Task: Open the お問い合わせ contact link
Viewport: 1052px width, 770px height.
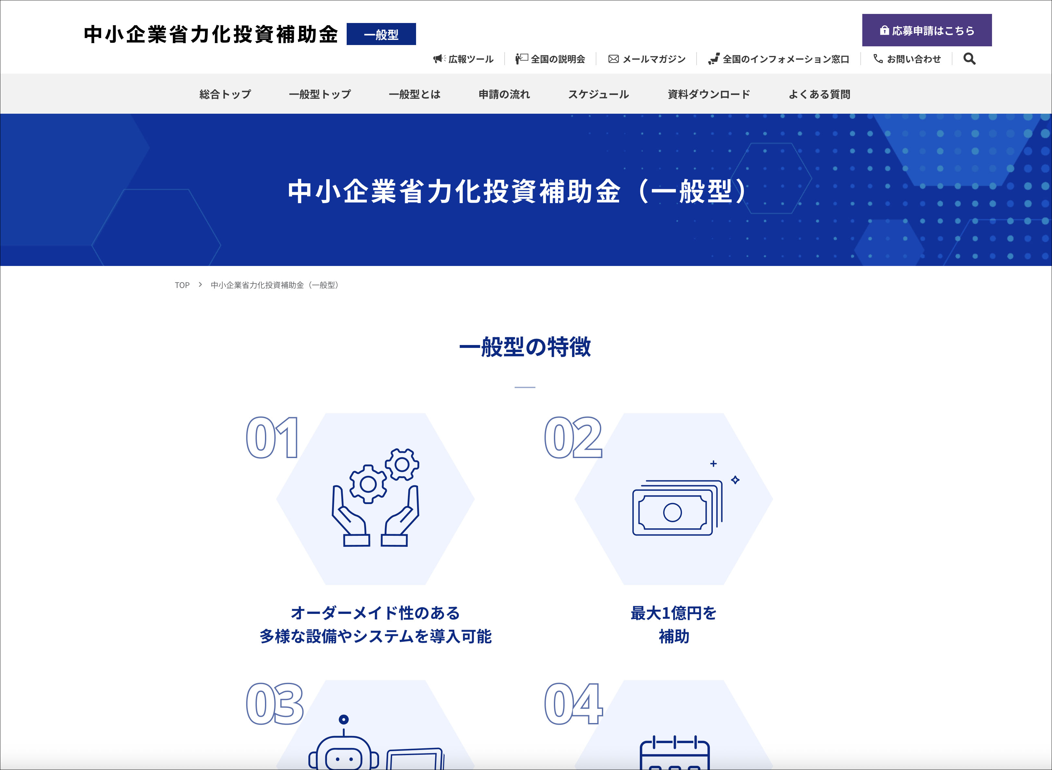Action: (907, 59)
